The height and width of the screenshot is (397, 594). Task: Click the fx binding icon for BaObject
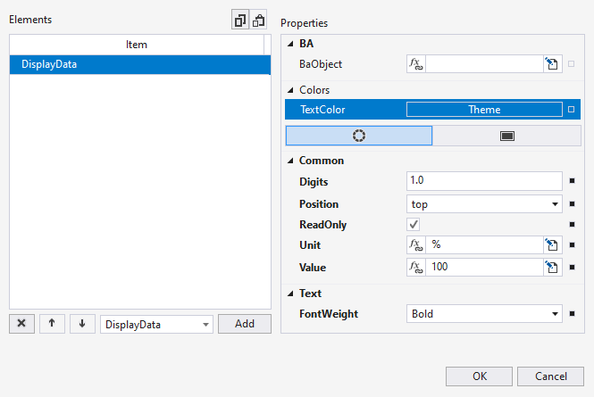415,64
